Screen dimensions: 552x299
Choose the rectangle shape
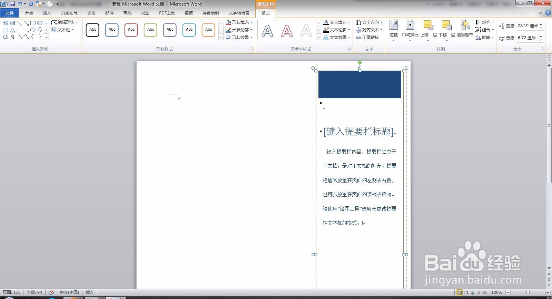[x=33, y=23]
